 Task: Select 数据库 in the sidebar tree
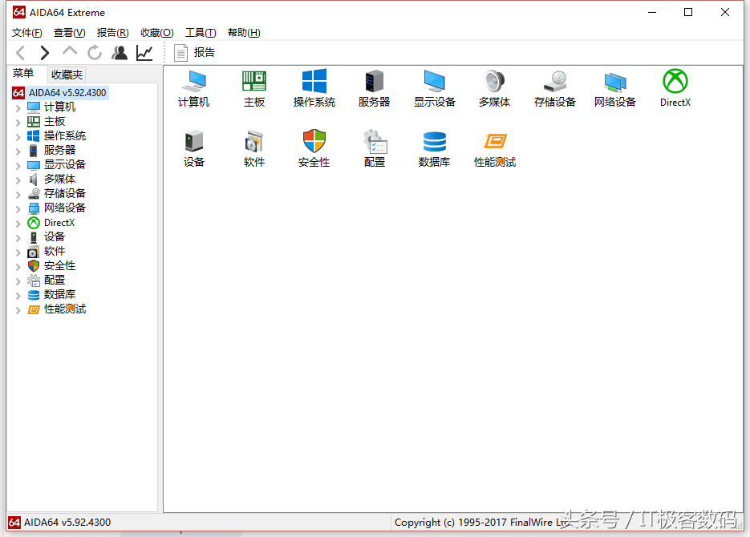[51, 294]
